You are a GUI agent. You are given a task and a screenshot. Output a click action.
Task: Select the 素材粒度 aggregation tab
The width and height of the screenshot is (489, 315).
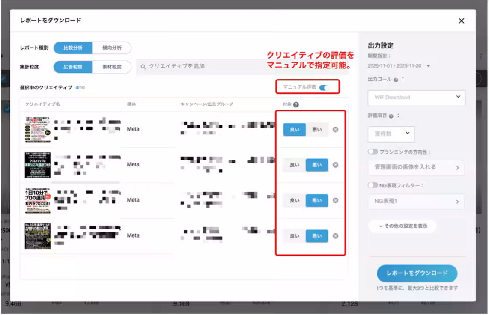(x=111, y=67)
